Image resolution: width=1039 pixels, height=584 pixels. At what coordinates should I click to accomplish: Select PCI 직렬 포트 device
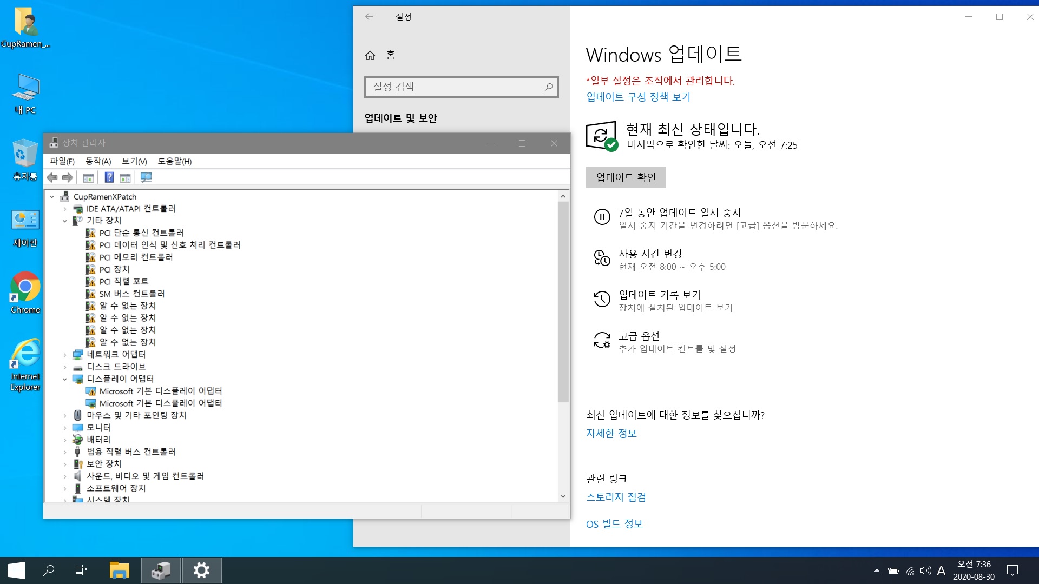[124, 282]
